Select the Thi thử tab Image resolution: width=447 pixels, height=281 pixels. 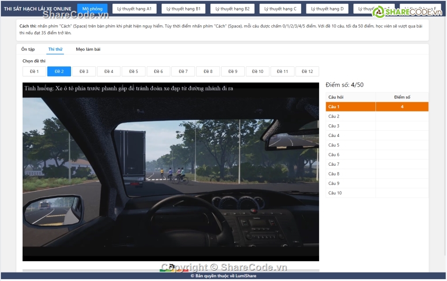[55, 49]
